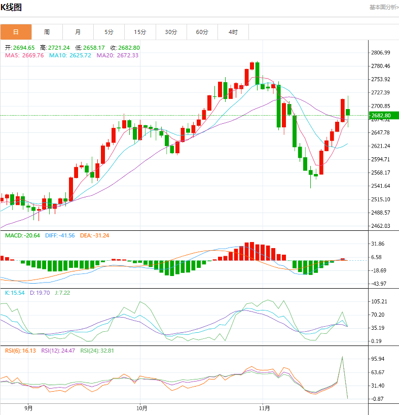Click the 10月 date axis label

click(x=142, y=408)
